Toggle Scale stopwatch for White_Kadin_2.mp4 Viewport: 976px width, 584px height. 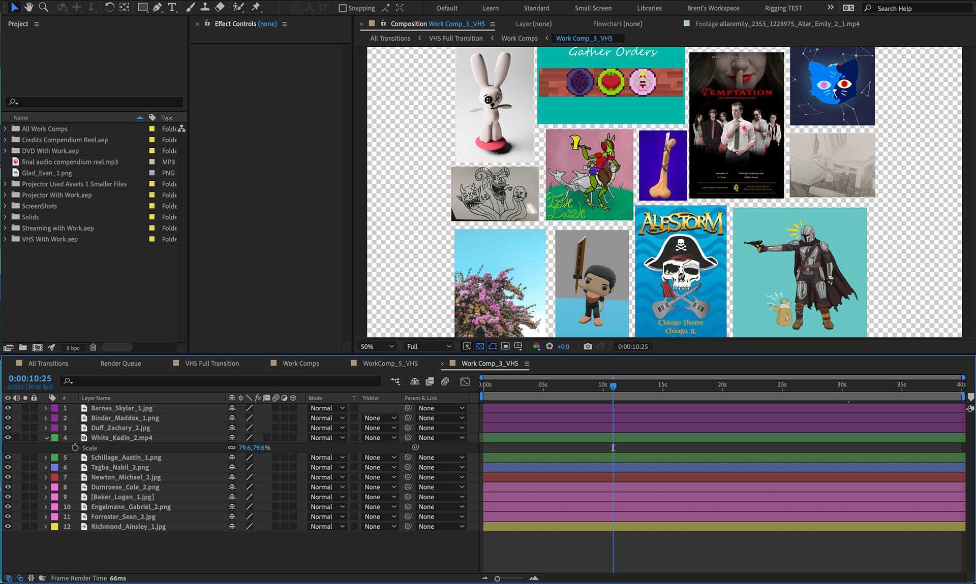(75, 448)
